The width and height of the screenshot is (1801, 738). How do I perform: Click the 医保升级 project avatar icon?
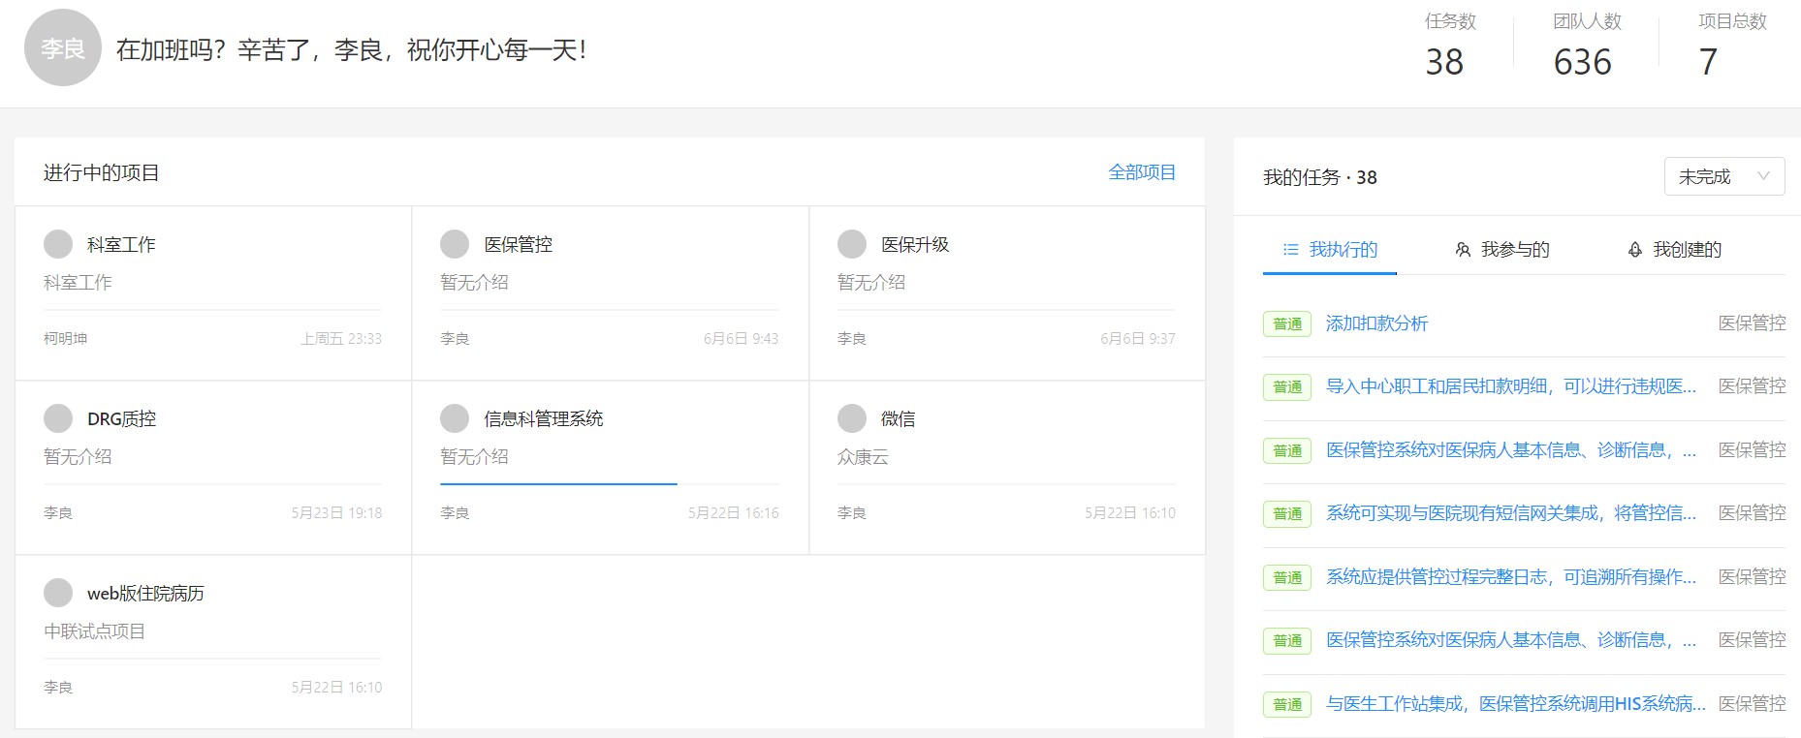click(852, 244)
